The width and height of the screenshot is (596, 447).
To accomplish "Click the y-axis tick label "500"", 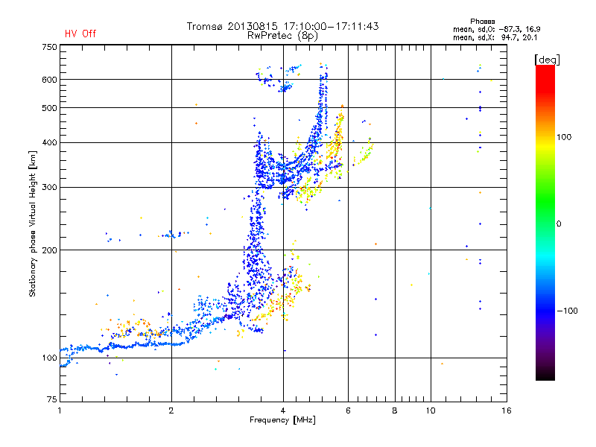I will (x=49, y=108).
